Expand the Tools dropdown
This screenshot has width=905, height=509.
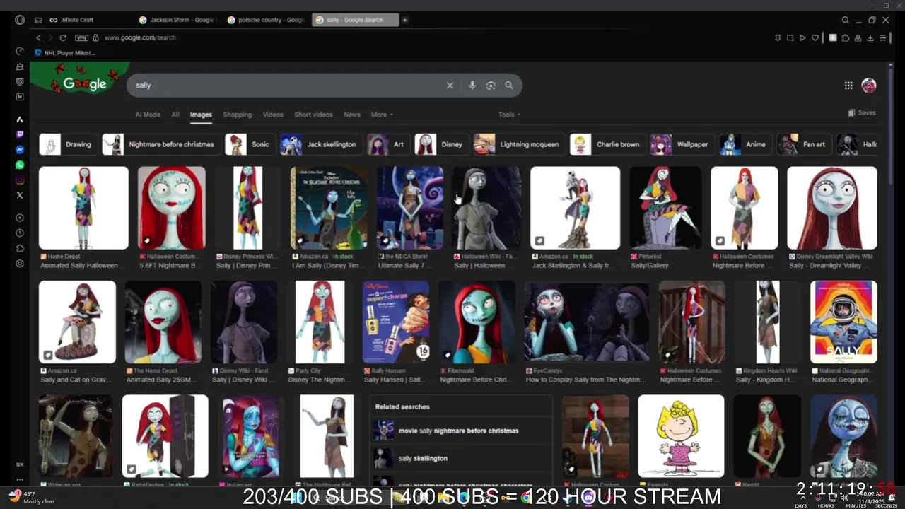point(509,115)
